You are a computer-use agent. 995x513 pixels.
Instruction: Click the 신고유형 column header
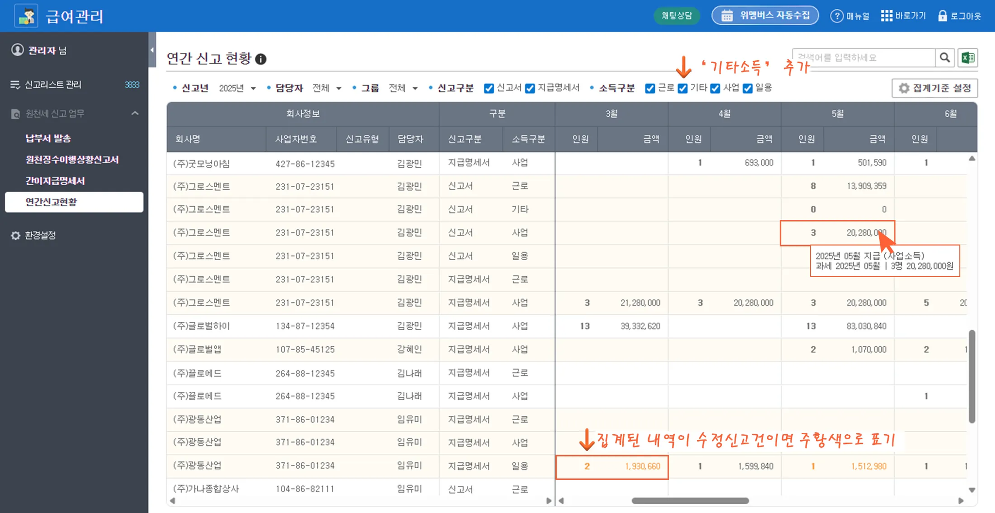coord(362,139)
